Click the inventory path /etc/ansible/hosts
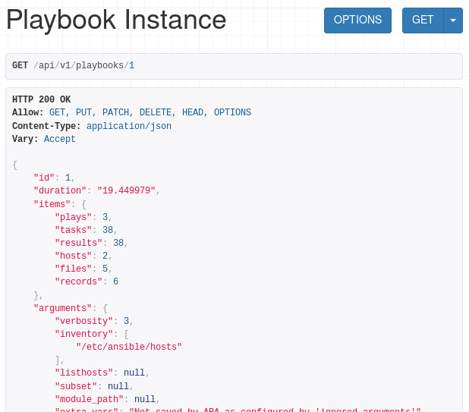 (129, 347)
